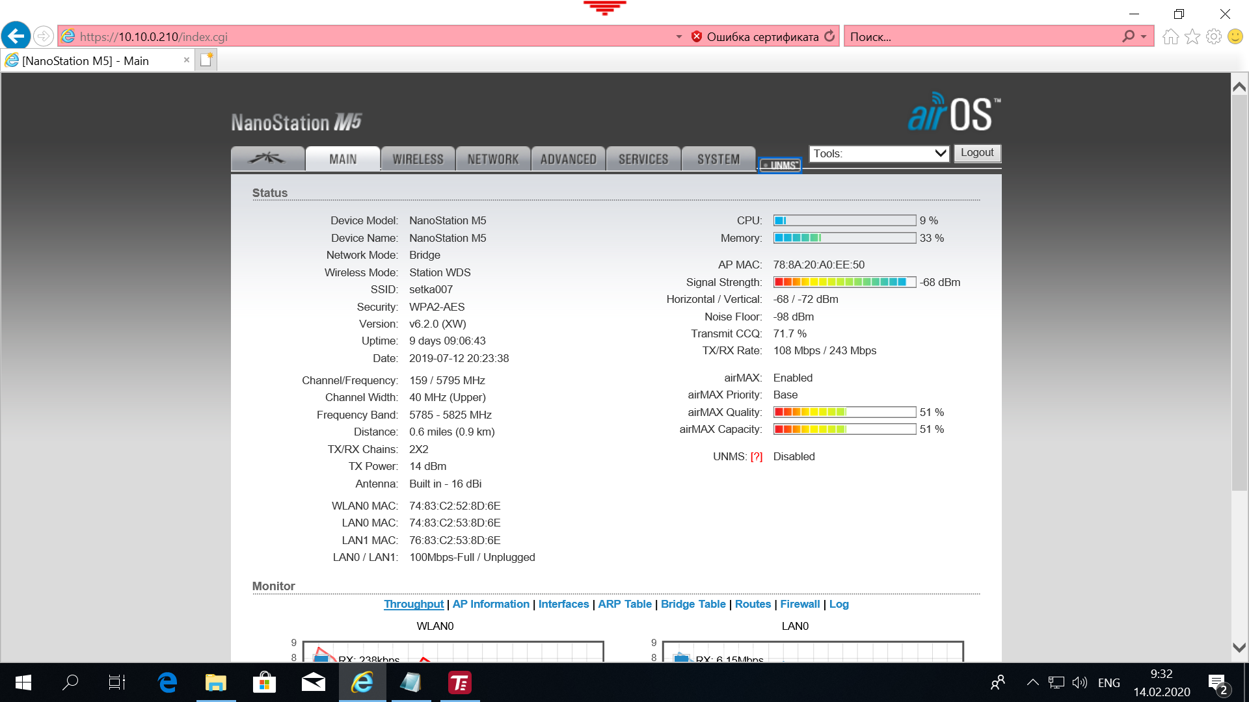Click the browser forward arrow

(44, 36)
